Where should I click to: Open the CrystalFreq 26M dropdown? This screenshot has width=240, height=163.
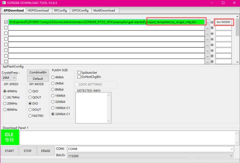[x=9, y=78]
